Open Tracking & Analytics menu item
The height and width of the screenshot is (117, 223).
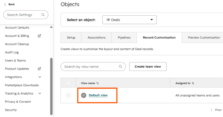point(19,93)
